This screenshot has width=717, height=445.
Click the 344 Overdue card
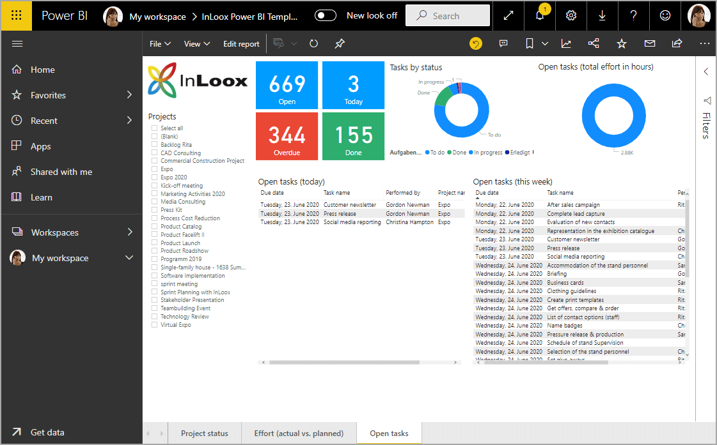click(x=287, y=136)
